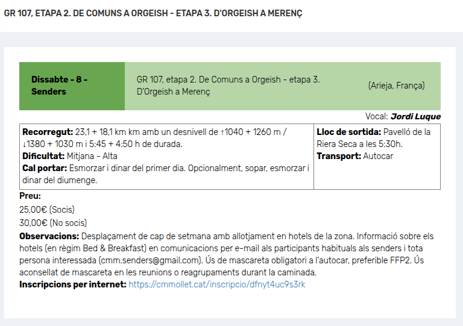Select the Dissabte - 8 - Senders header cell
The image size is (463, 326).
click(x=72, y=86)
